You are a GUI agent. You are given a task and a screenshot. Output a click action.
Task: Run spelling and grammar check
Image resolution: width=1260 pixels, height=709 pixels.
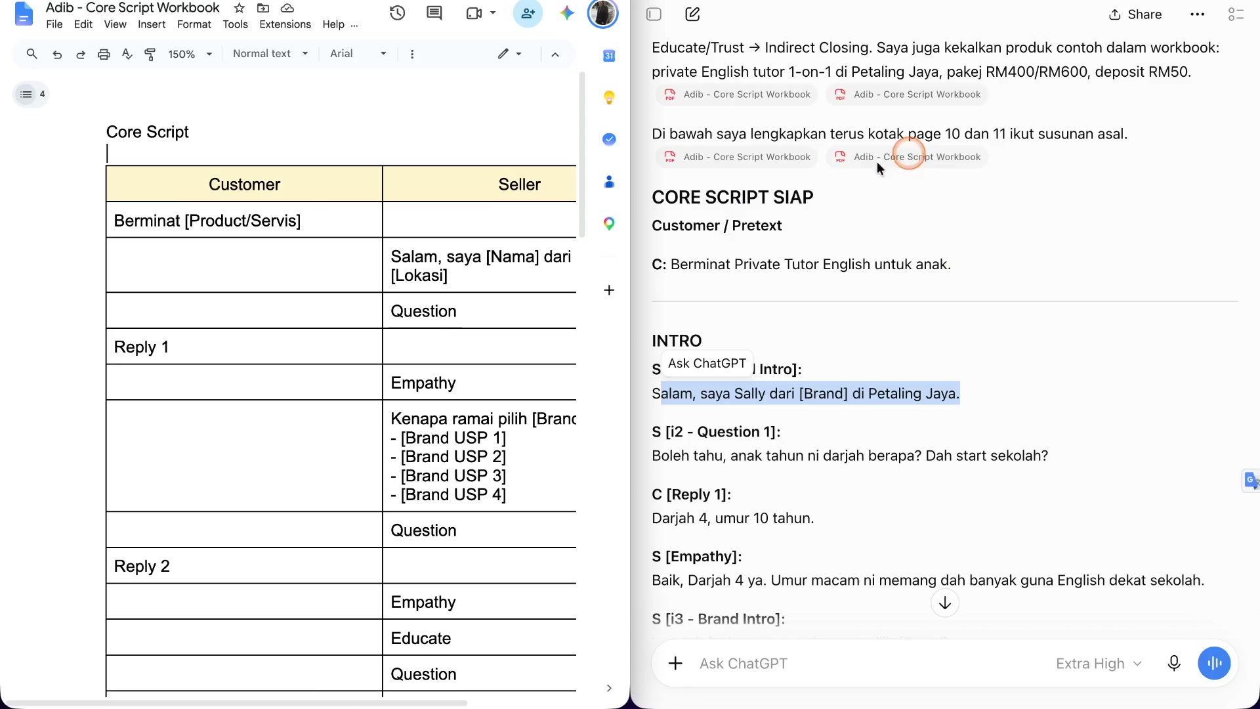[127, 54]
